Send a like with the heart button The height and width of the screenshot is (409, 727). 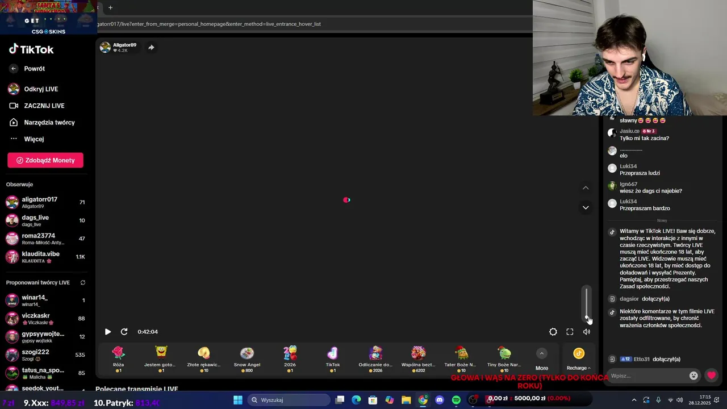(x=711, y=375)
